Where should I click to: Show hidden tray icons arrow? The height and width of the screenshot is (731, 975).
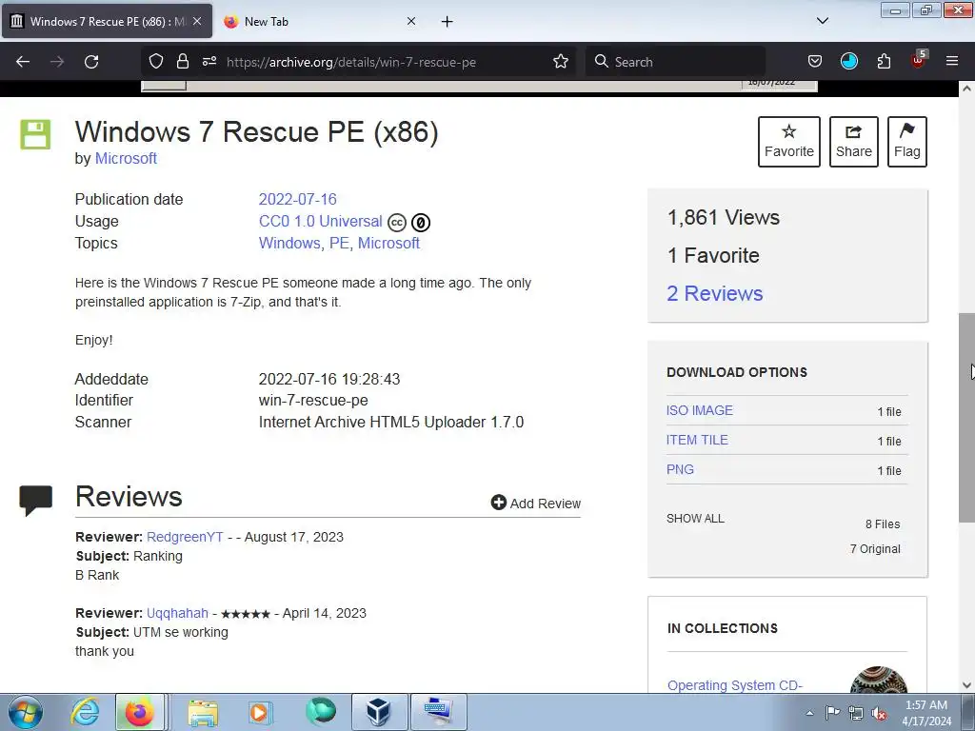tap(809, 713)
